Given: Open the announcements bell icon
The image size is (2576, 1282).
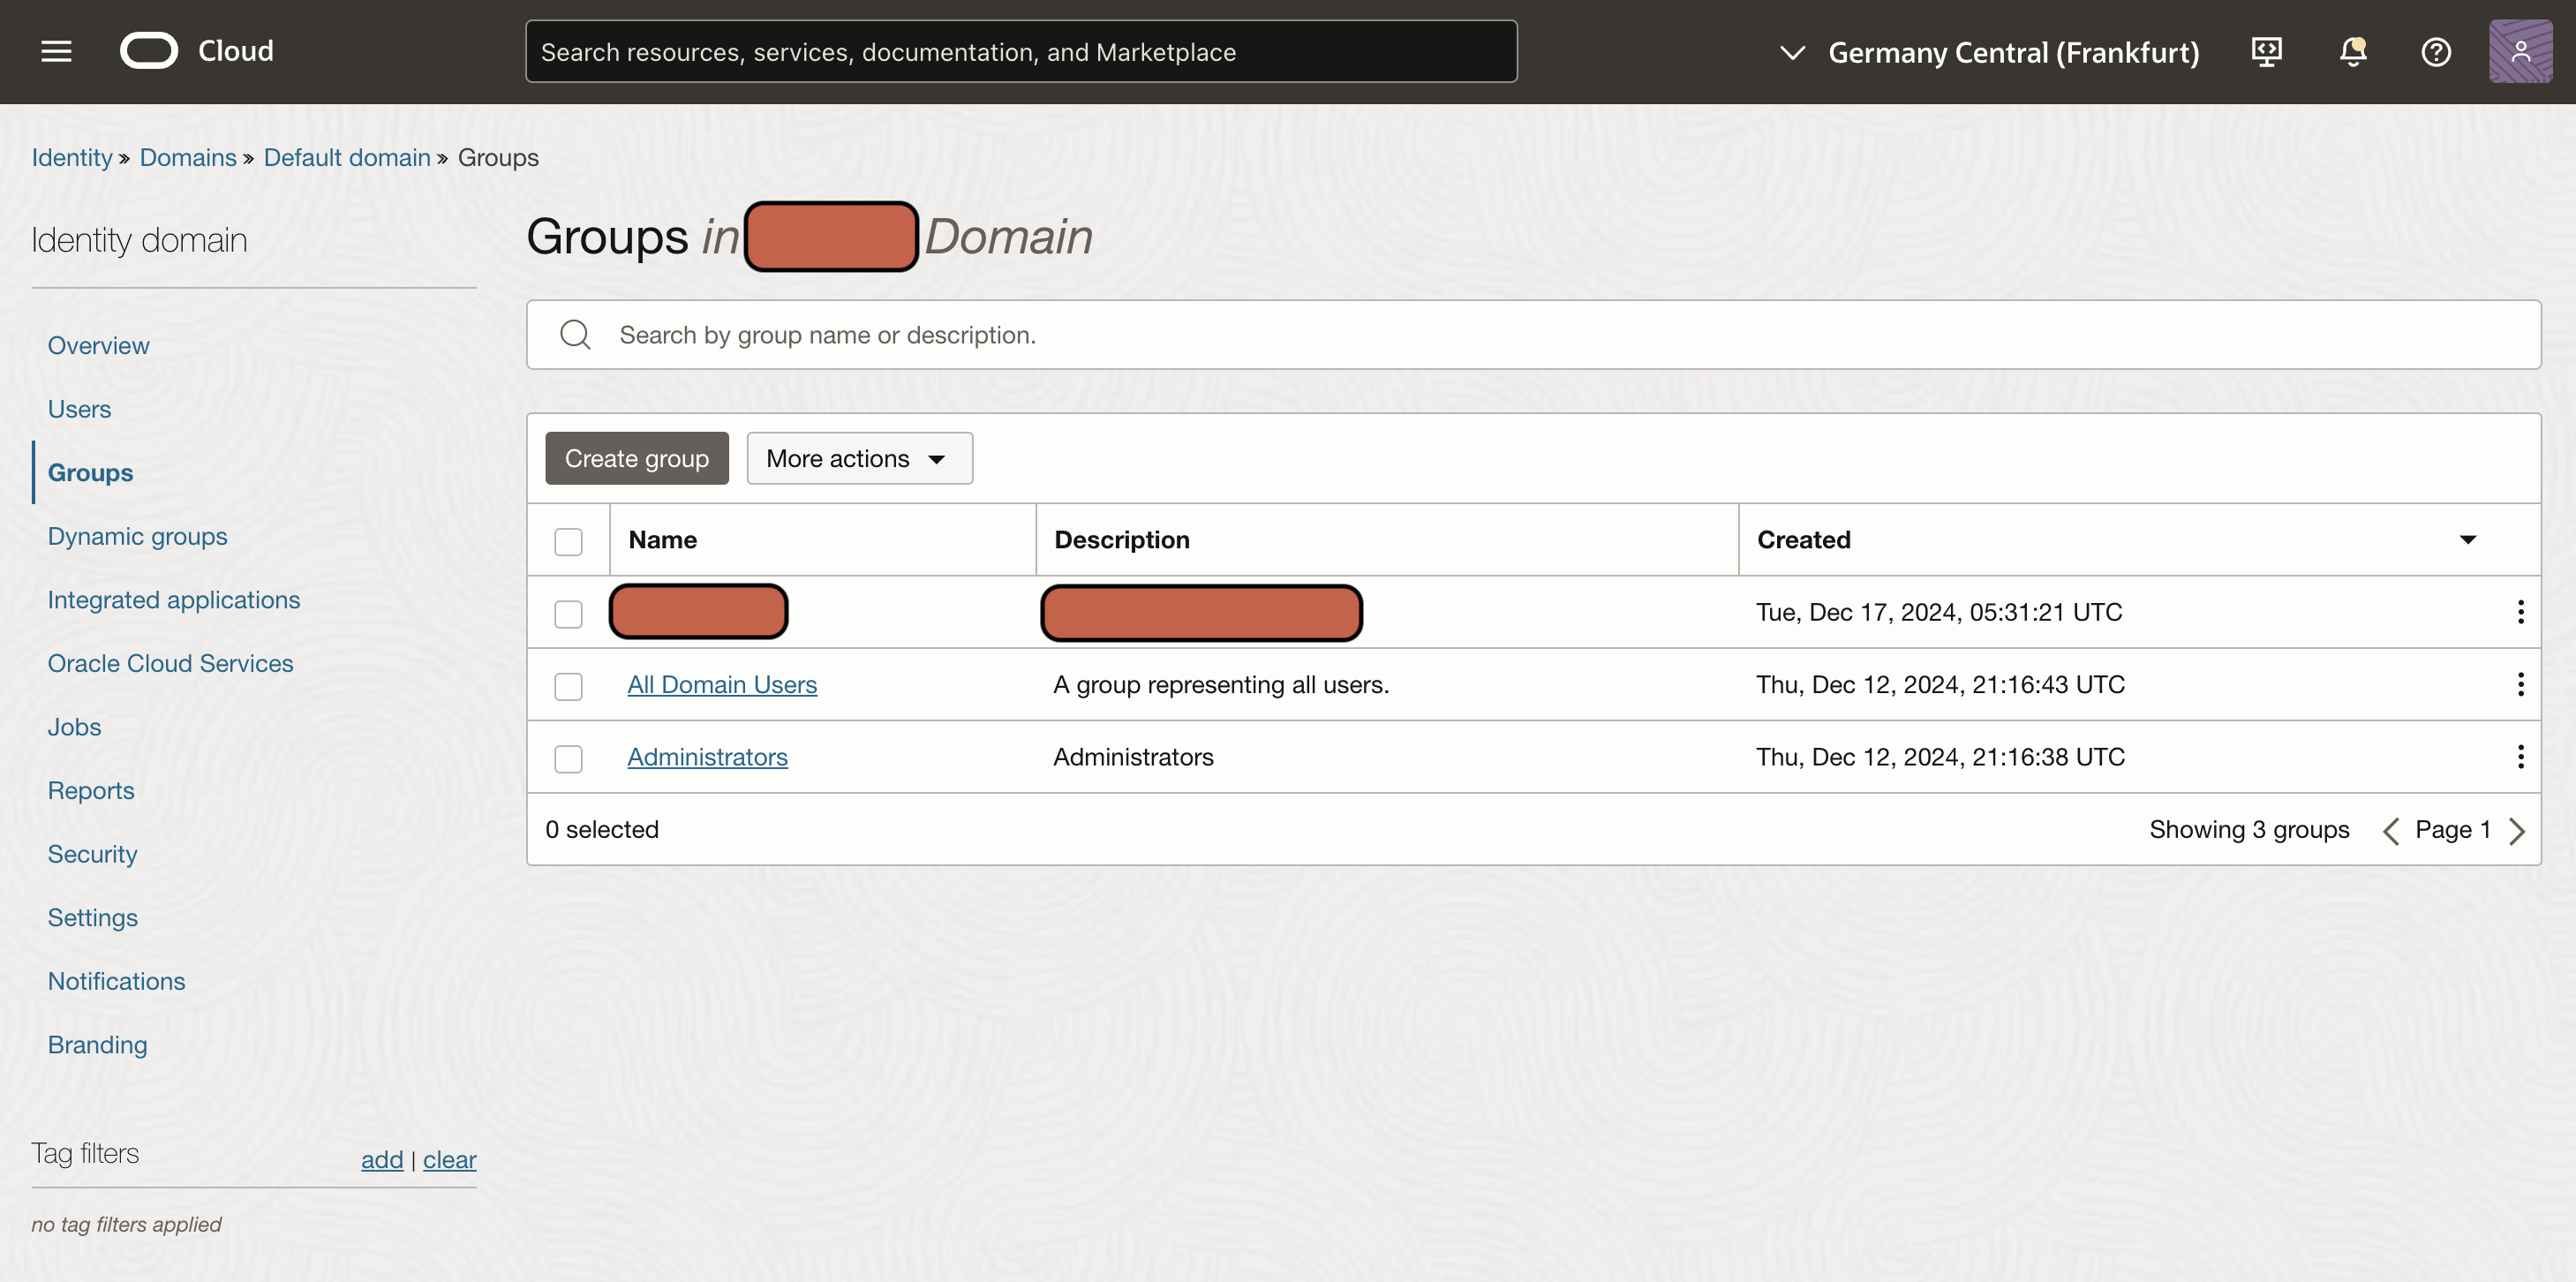Looking at the screenshot, I should tap(2353, 51).
